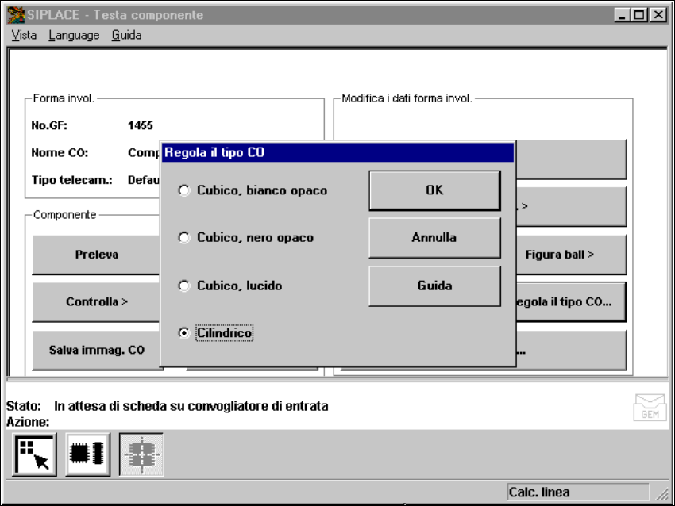675x506 pixels.
Task: Open the Guida menu in menu bar
Action: point(126,36)
